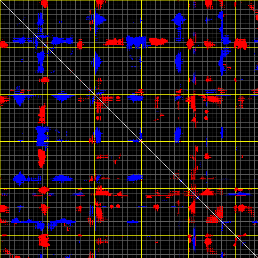The width and height of the screenshot is (258, 258).
Task: Select the large blue diamond-shaped cluster
Action: point(178,20)
